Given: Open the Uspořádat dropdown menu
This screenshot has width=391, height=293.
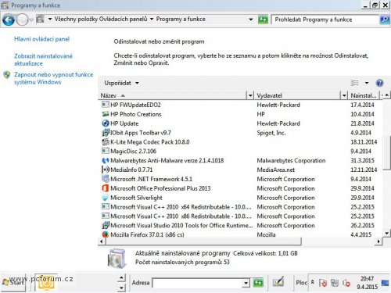Looking at the screenshot, I should point(121,83).
